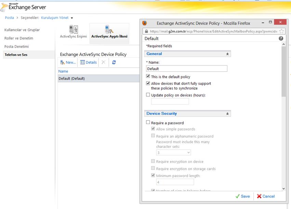The height and width of the screenshot is (209, 291).
Task: Select Telefon ve Ses in sidebar
Action: click(29, 55)
